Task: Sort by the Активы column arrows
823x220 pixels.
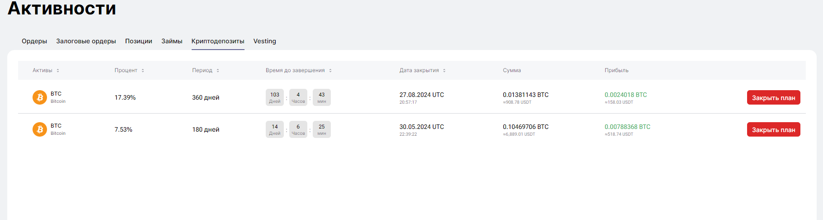Action: point(58,71)
